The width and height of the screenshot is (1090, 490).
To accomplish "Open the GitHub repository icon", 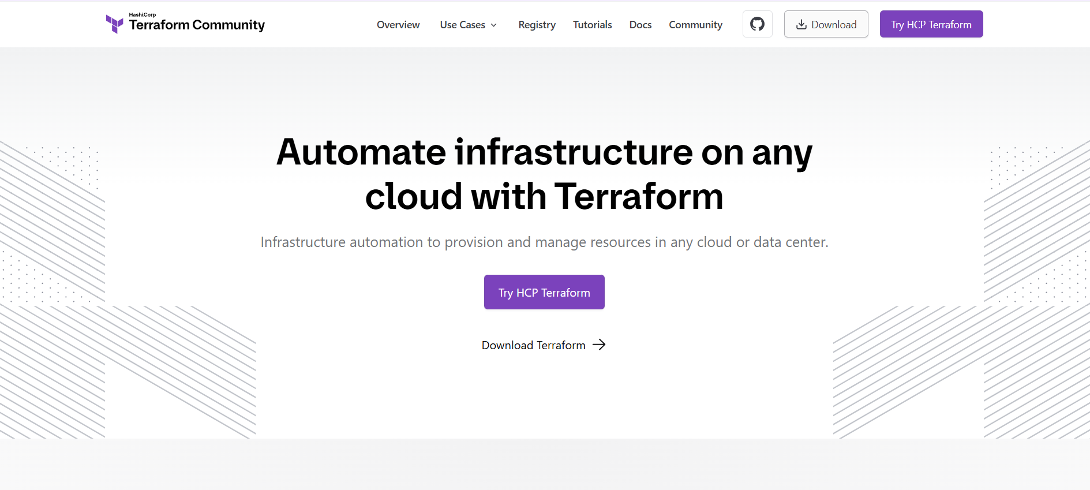I will tap(757, 24).
